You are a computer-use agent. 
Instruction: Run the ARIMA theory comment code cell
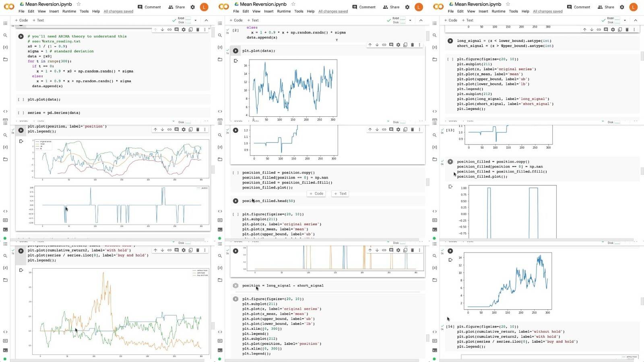(21, 36)
